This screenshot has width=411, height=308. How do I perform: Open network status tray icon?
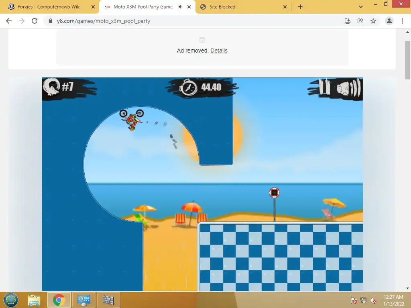click(364, 300)
